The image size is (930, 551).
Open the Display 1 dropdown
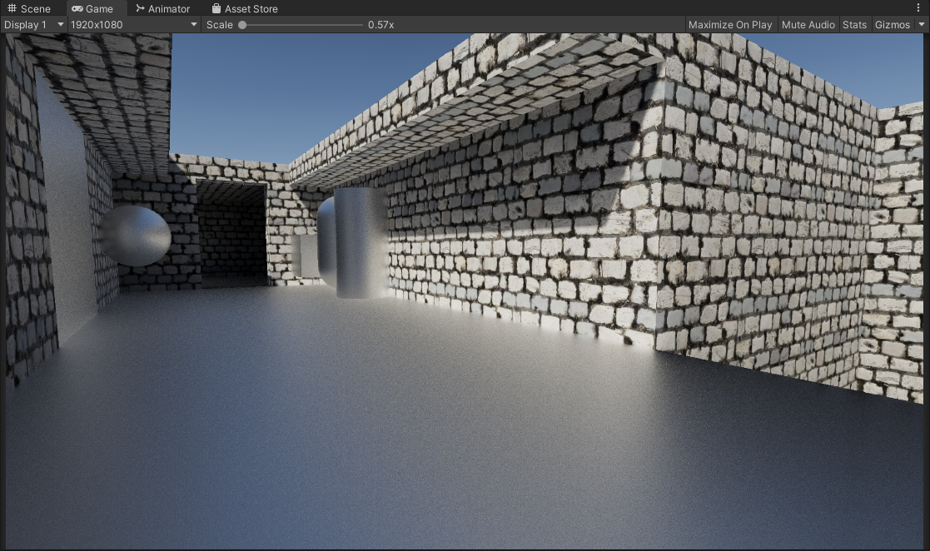pos(33,25)
